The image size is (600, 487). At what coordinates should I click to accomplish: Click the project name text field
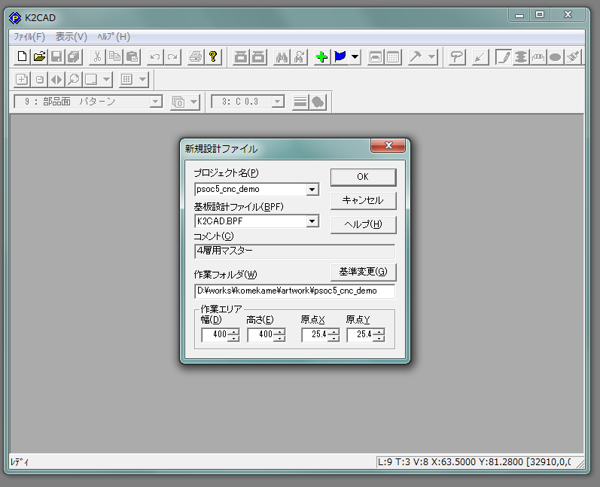pyautogui.click(x=251, y=190)
